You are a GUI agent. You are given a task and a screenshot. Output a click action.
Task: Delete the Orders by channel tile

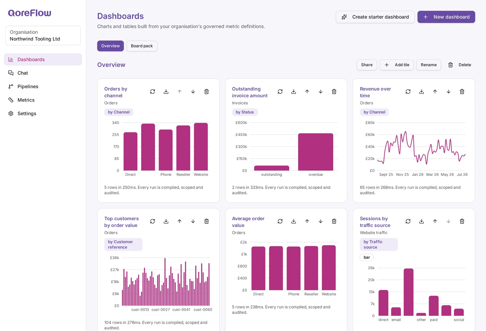click(x=207, y=92)
